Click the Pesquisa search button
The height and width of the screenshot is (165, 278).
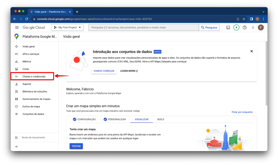(209, 27)
